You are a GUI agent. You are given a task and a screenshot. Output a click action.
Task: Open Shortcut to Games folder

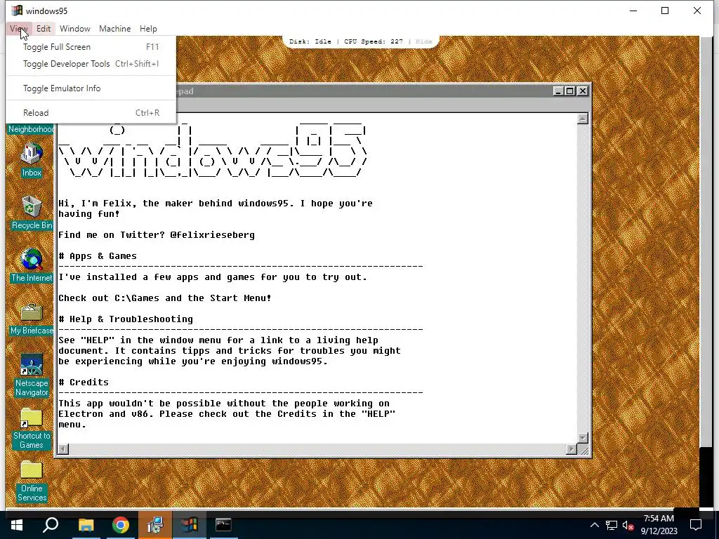[x=31, y=428]
